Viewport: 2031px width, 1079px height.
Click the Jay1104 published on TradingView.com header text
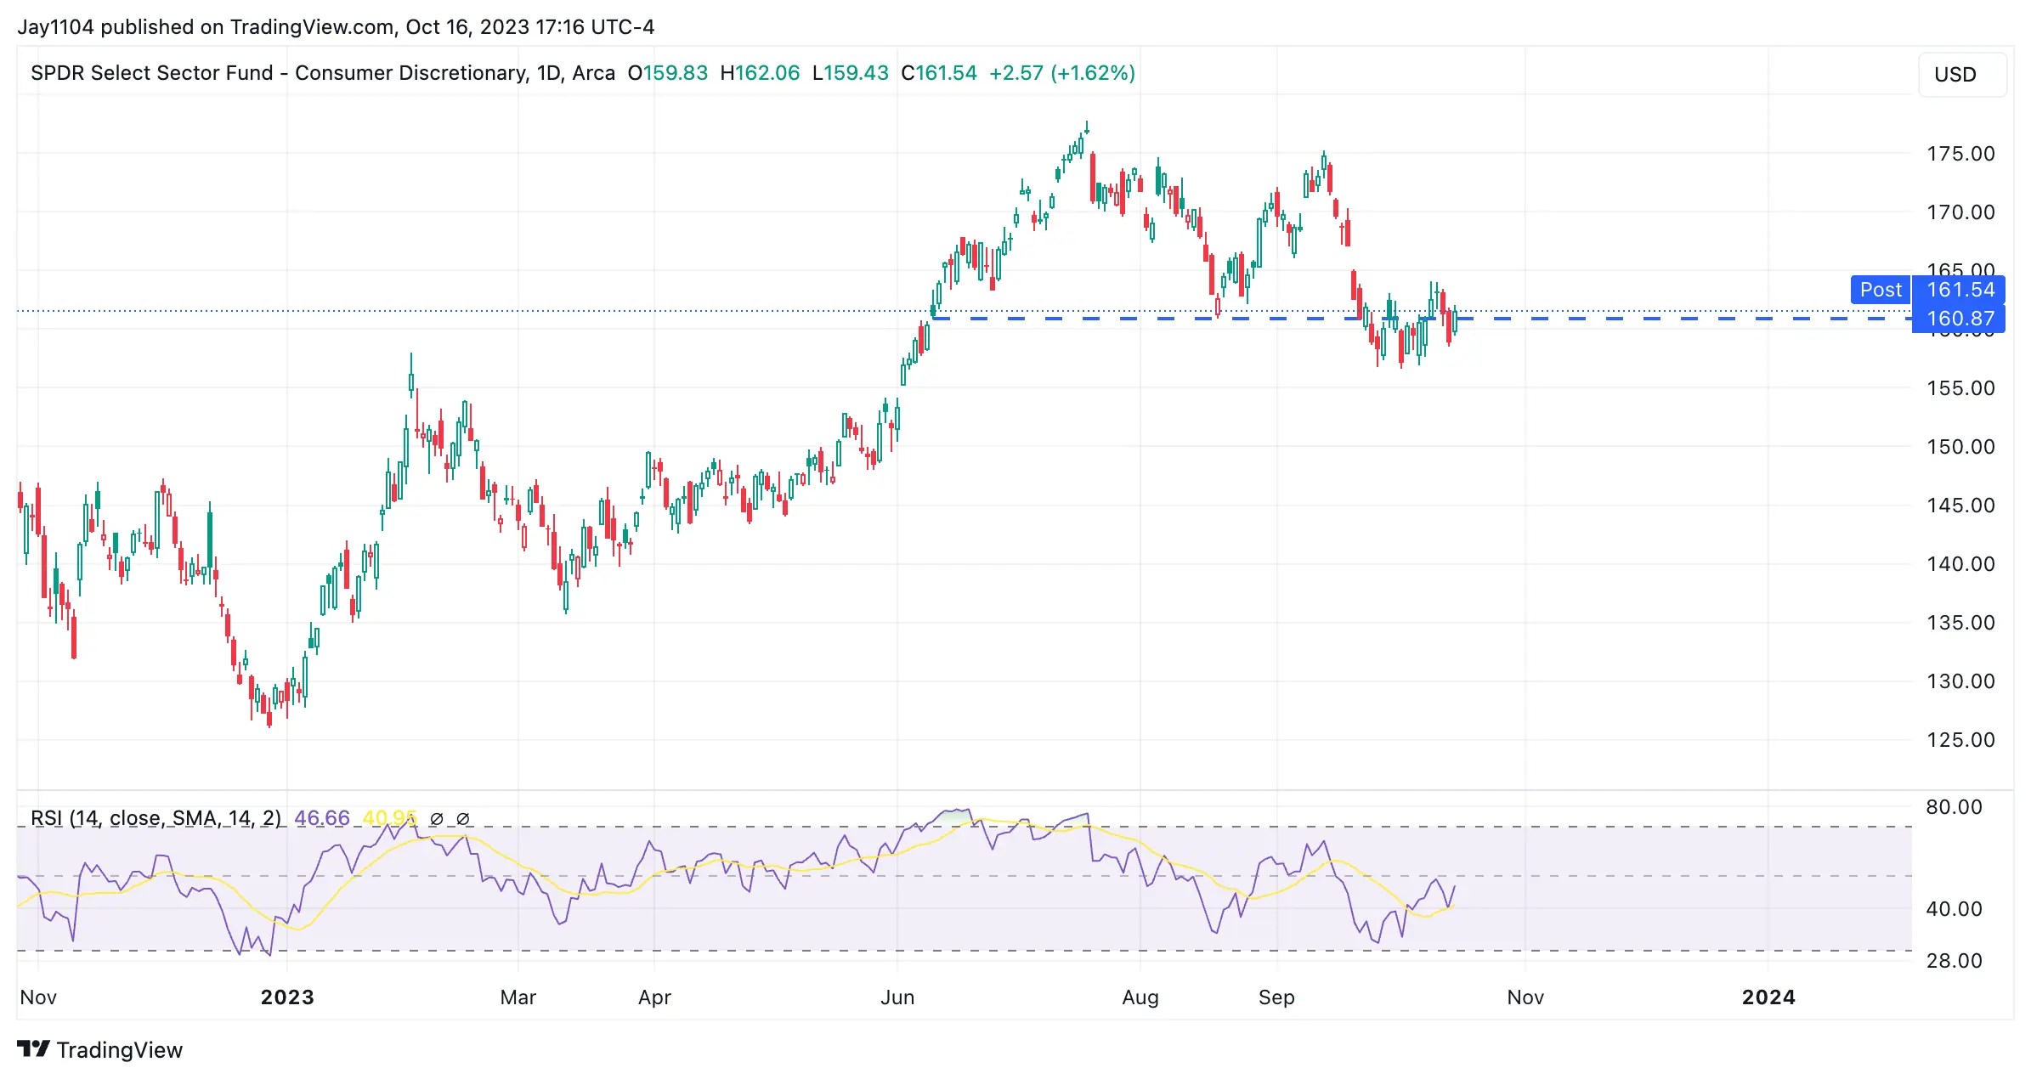(336, 27)
